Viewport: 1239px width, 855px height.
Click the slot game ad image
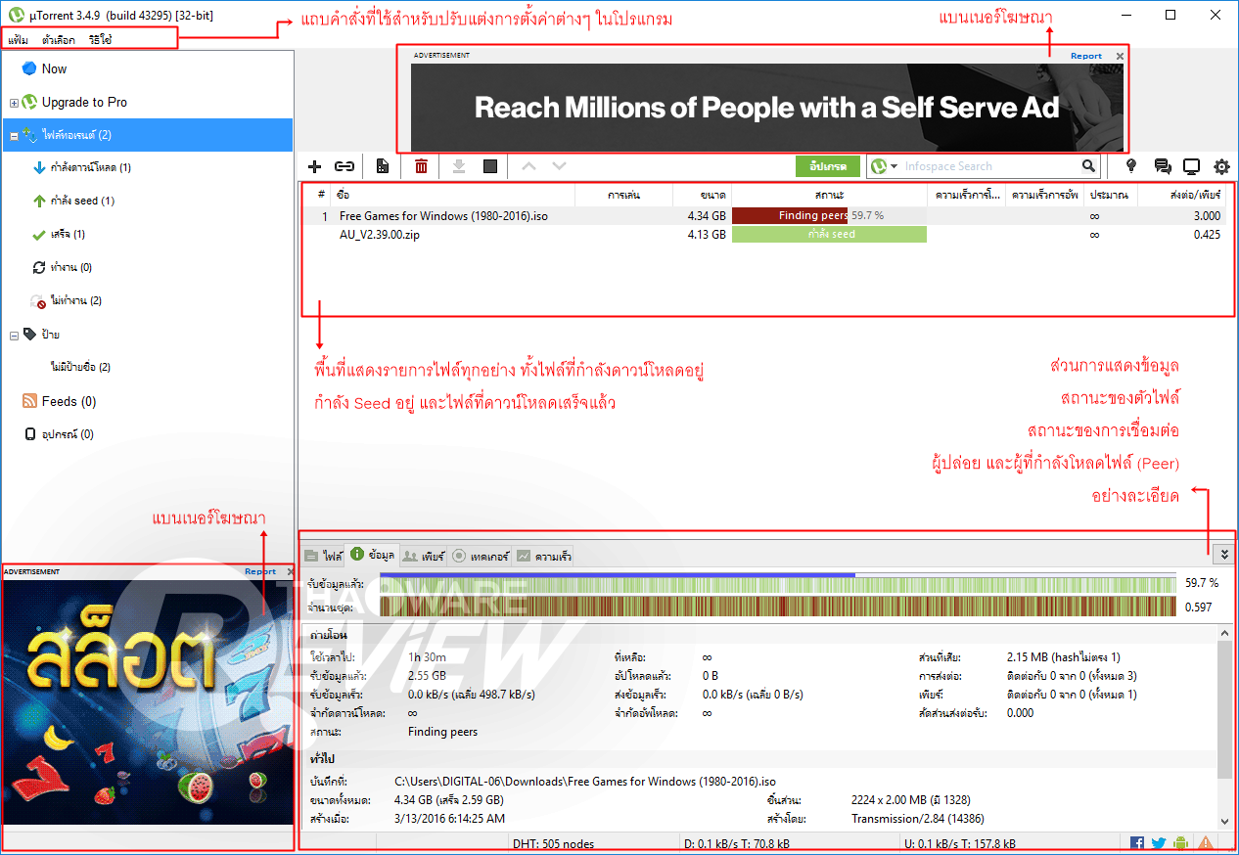(x=148, y=702)
